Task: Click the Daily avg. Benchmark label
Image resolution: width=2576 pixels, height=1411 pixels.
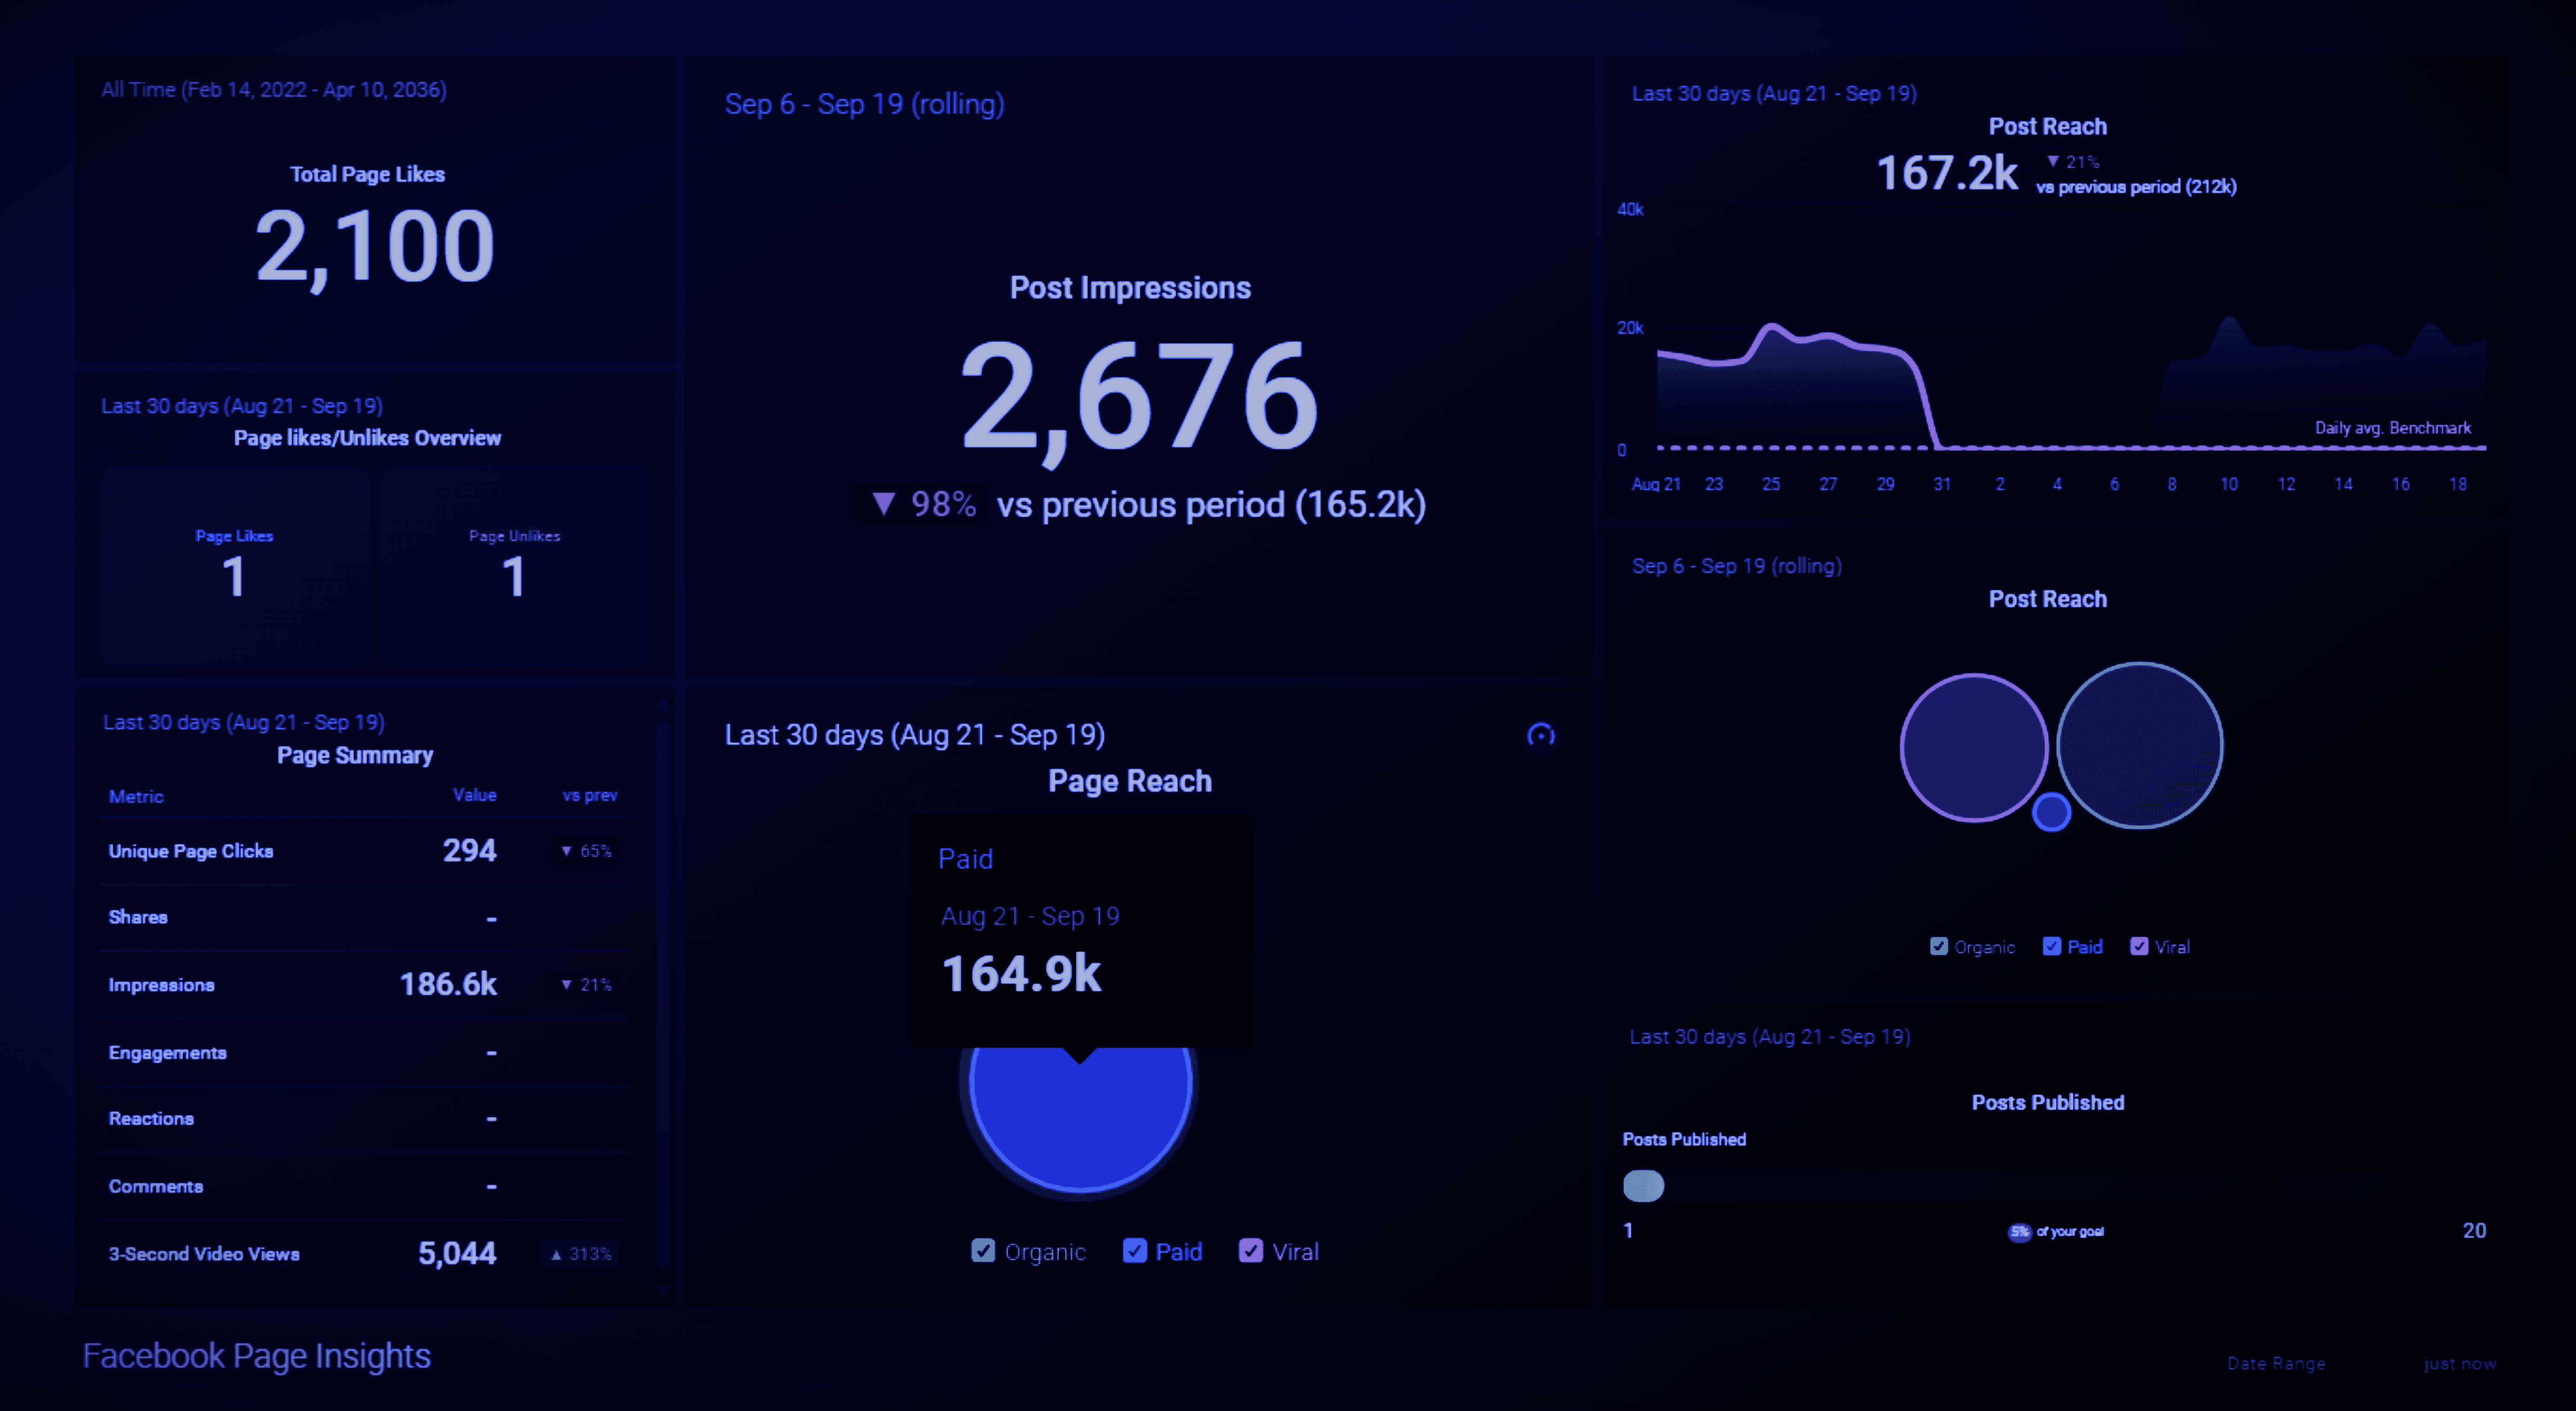Action: pos(2392,428)
